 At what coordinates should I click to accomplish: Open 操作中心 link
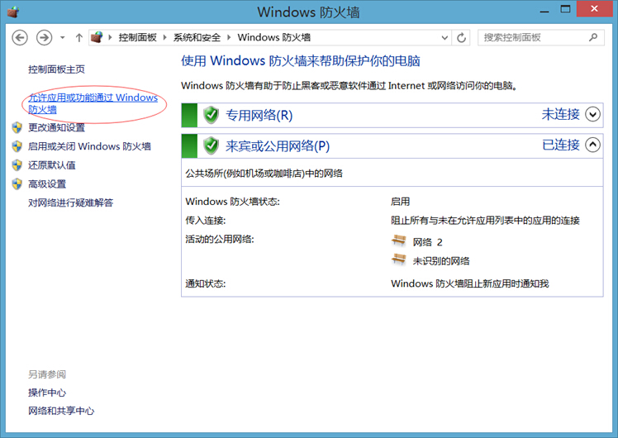coord(47,393)
